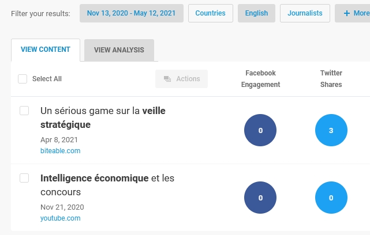Open the Countries filter dropdown
Screen dimensions: 370x235
point(211,13)
